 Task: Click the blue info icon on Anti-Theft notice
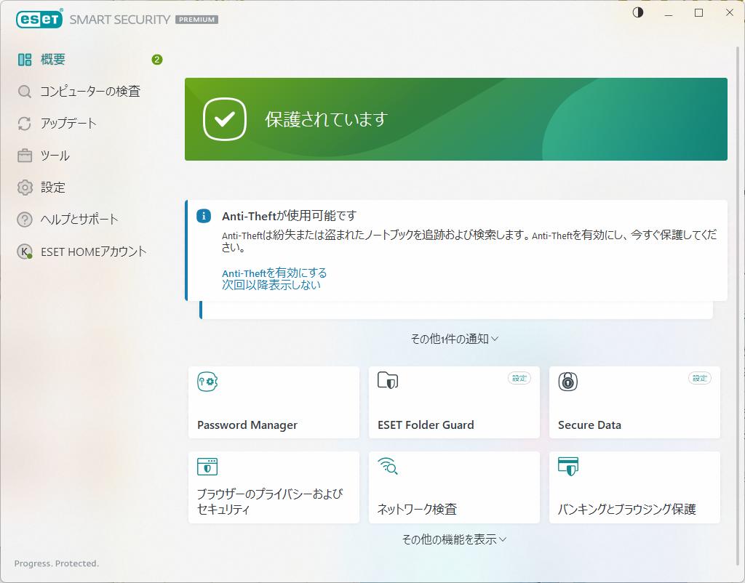pos(204,216)
